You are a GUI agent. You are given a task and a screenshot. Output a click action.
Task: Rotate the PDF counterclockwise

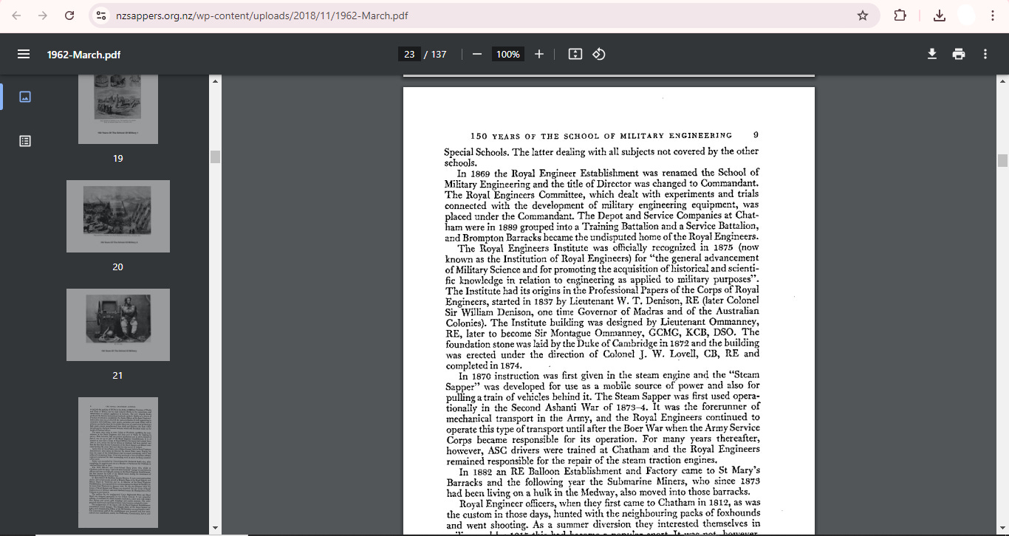599,54
